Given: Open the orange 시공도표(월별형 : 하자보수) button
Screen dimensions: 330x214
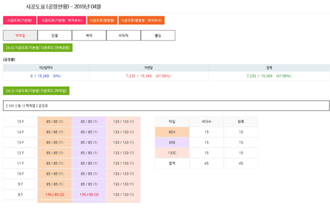Looking at the screenshot, I should click(141, 20).
